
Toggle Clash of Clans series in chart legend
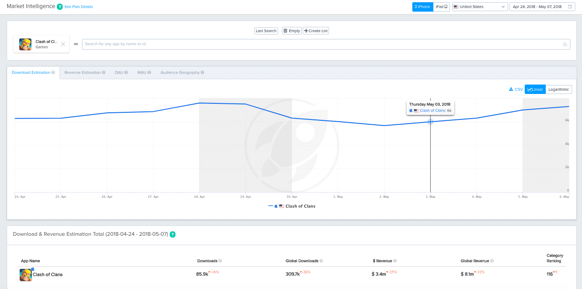click(x=292, y=206)
